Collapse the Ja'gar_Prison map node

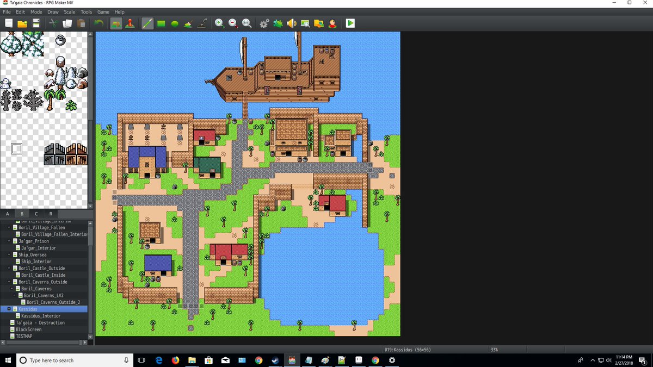pyautogui.click(x=9, y=241)
